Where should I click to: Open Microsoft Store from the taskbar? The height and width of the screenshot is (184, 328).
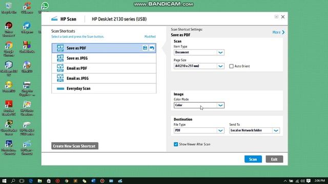coord(49,180)
